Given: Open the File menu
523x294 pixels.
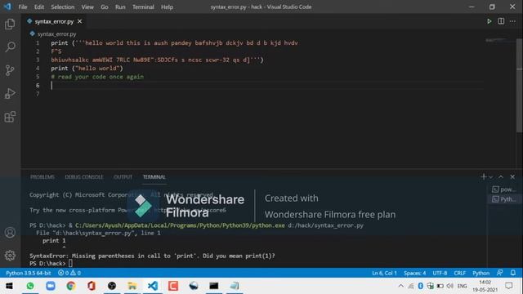Looking at the screenshot, I should click(x=23, y=7).
